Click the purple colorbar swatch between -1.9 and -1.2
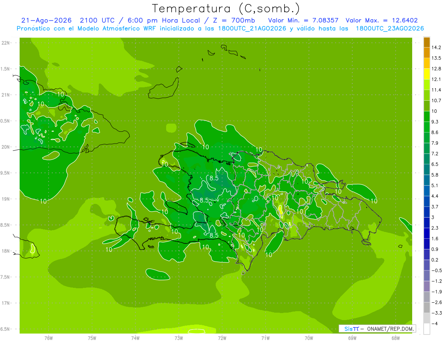Viewport: 444px width, 343px height. point(427,286)
